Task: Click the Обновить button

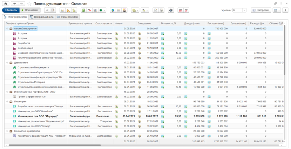Action: click(11, 11)
